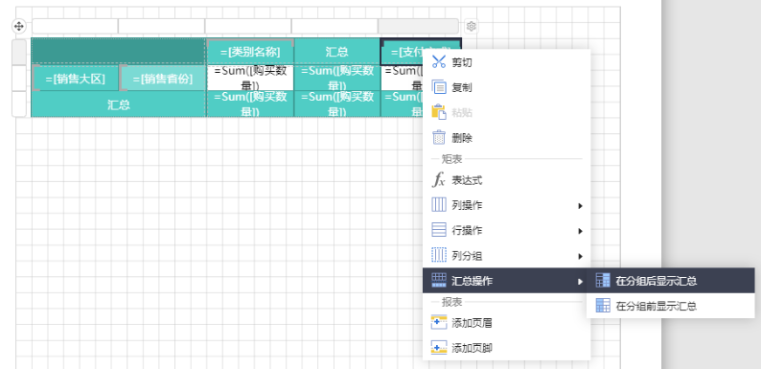This screenshot has height=369, width=761.
Task: Click the Copy icon in context menu
Action: coord(439,87)
